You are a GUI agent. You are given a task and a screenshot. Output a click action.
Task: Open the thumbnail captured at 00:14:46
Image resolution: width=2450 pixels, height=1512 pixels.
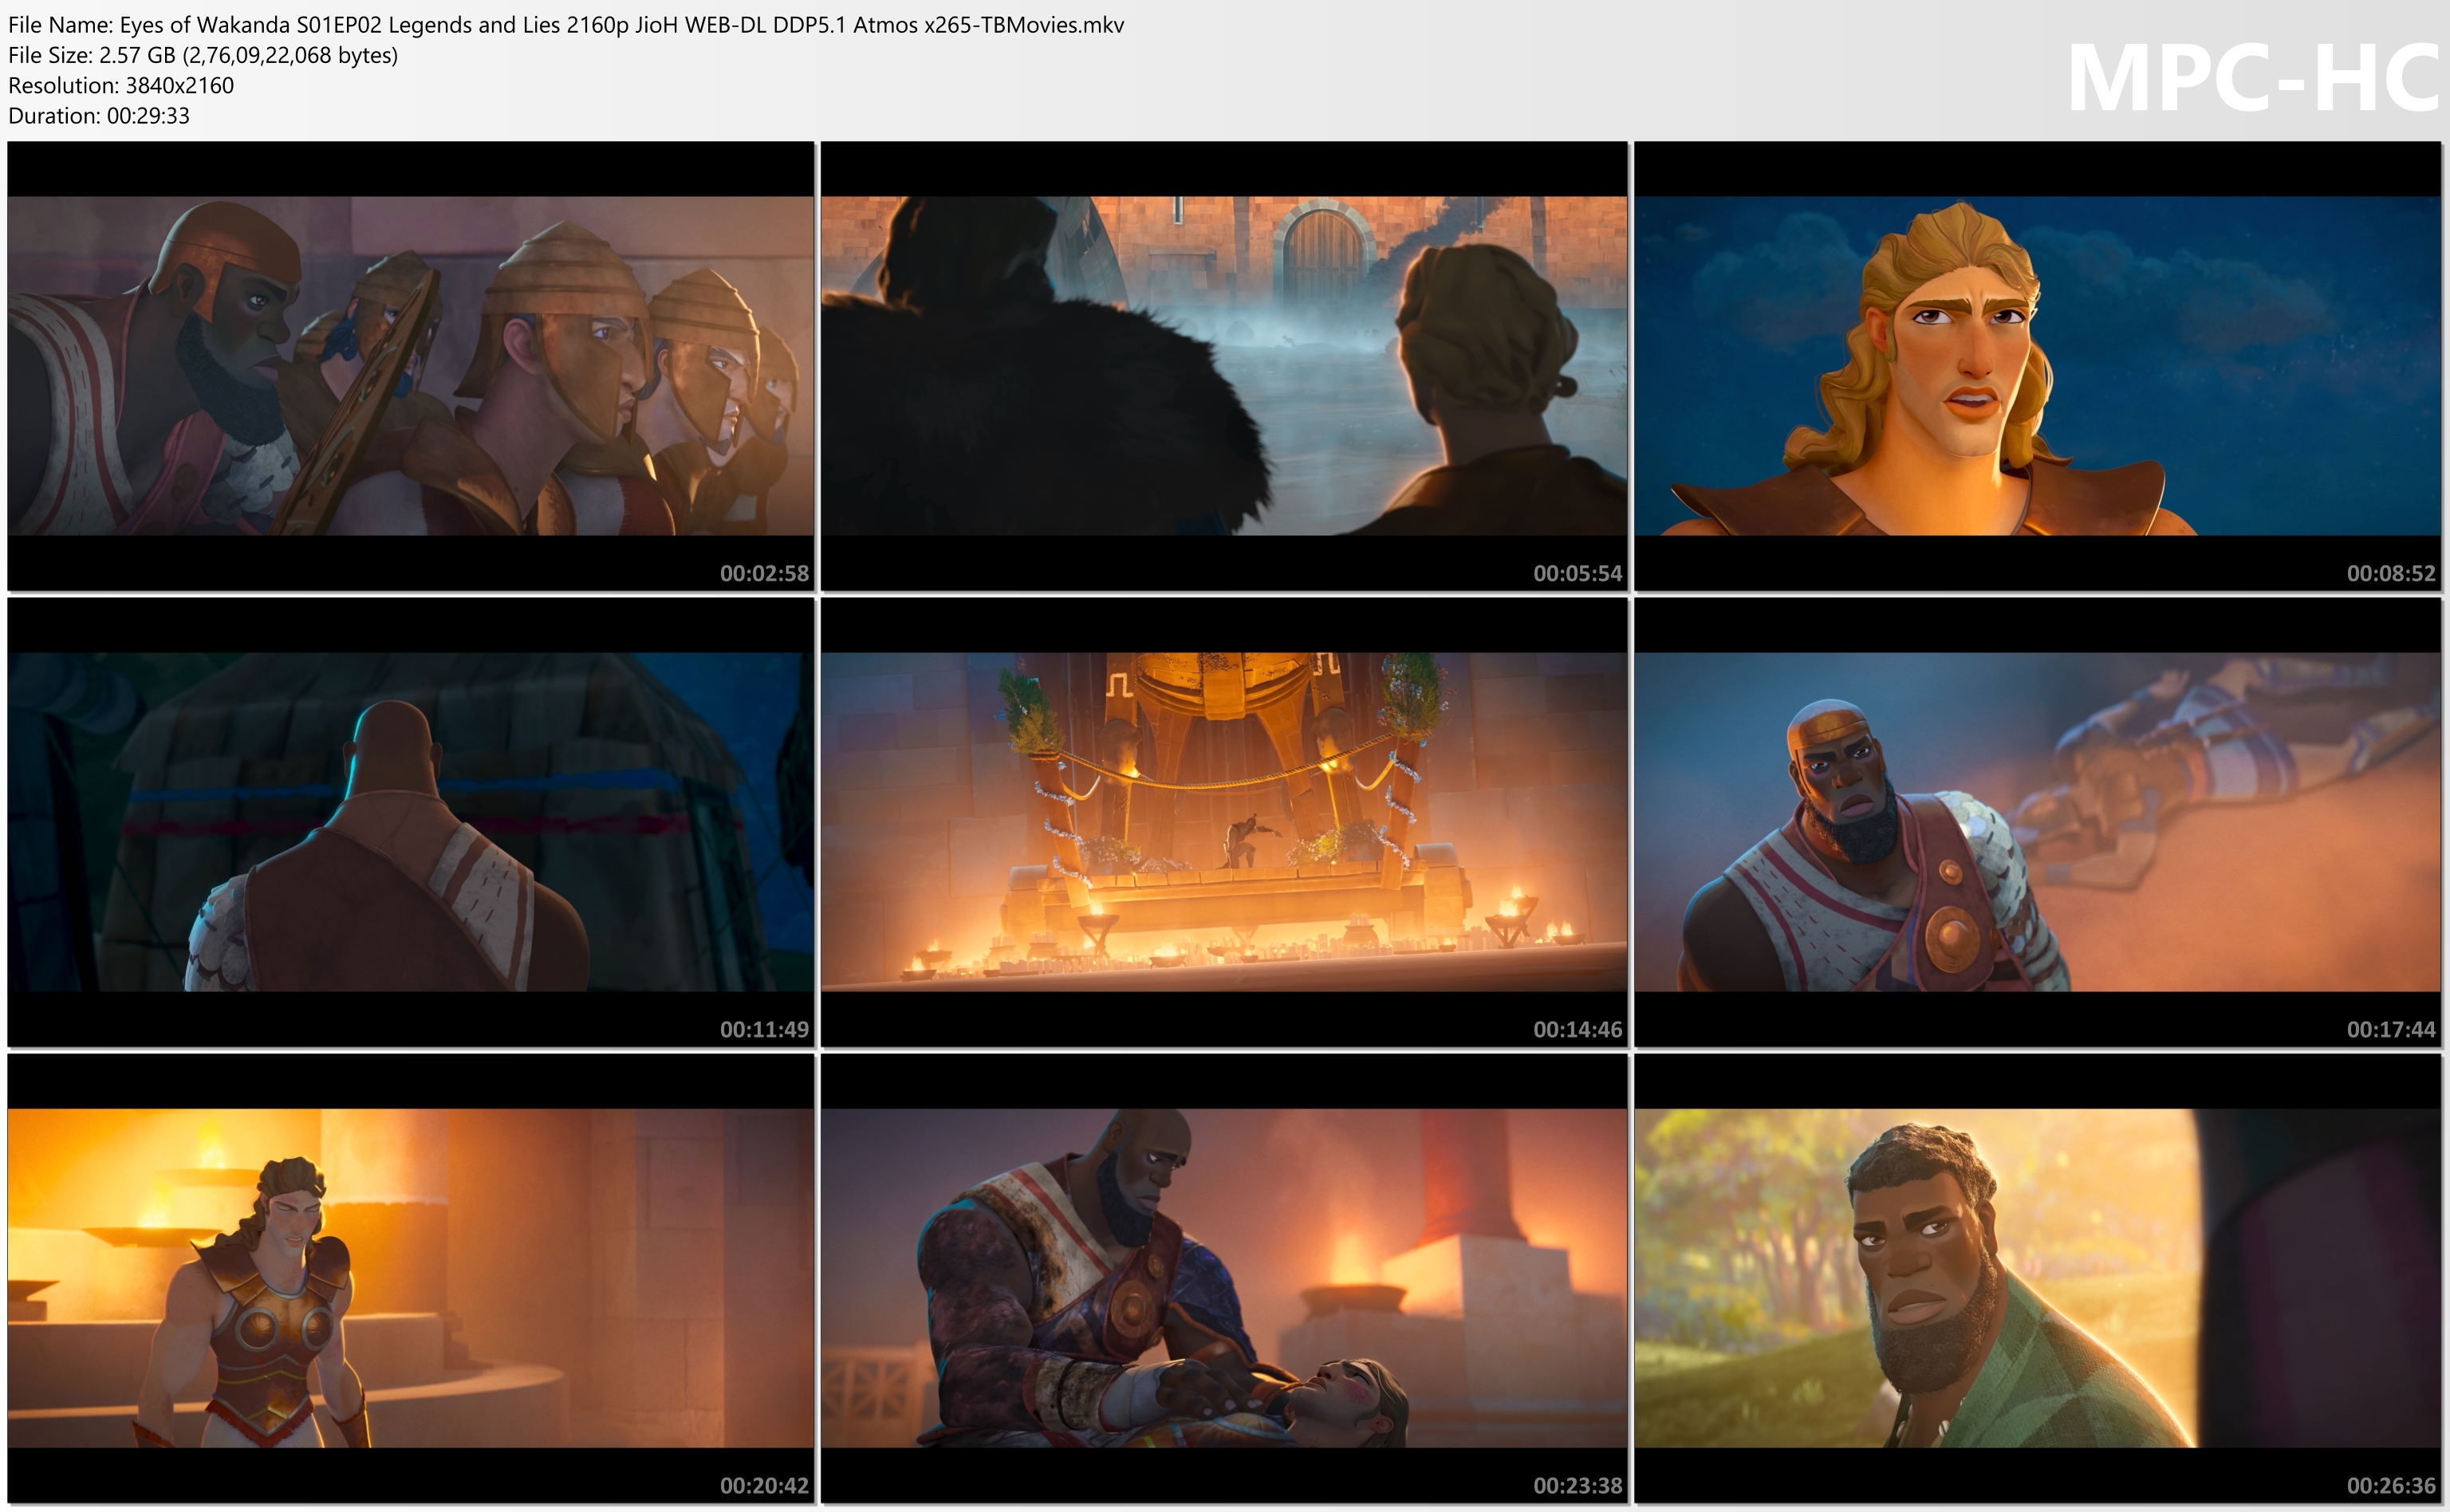pyautogui.click(x=1224, y=822)
